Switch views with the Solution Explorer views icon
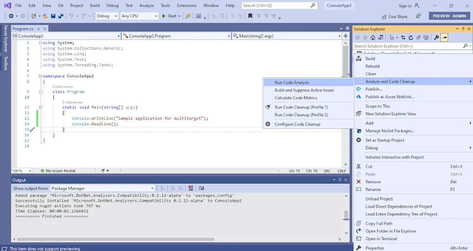 381,38
